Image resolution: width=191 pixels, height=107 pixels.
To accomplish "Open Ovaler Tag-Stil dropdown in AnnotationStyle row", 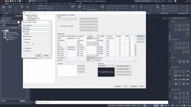I will (95, 58).
